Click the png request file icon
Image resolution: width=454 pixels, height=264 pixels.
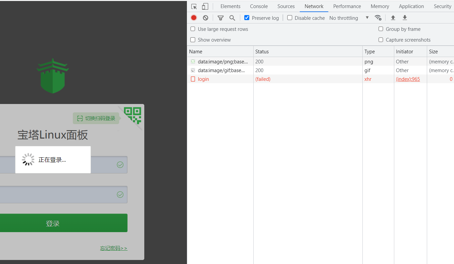pyautogui.click(x=193, y=62)
